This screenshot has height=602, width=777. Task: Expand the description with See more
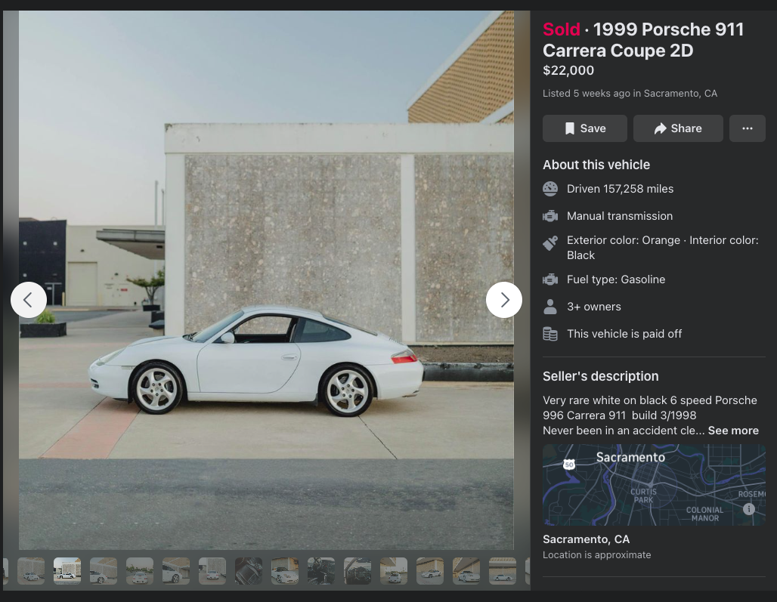[733, 431]
